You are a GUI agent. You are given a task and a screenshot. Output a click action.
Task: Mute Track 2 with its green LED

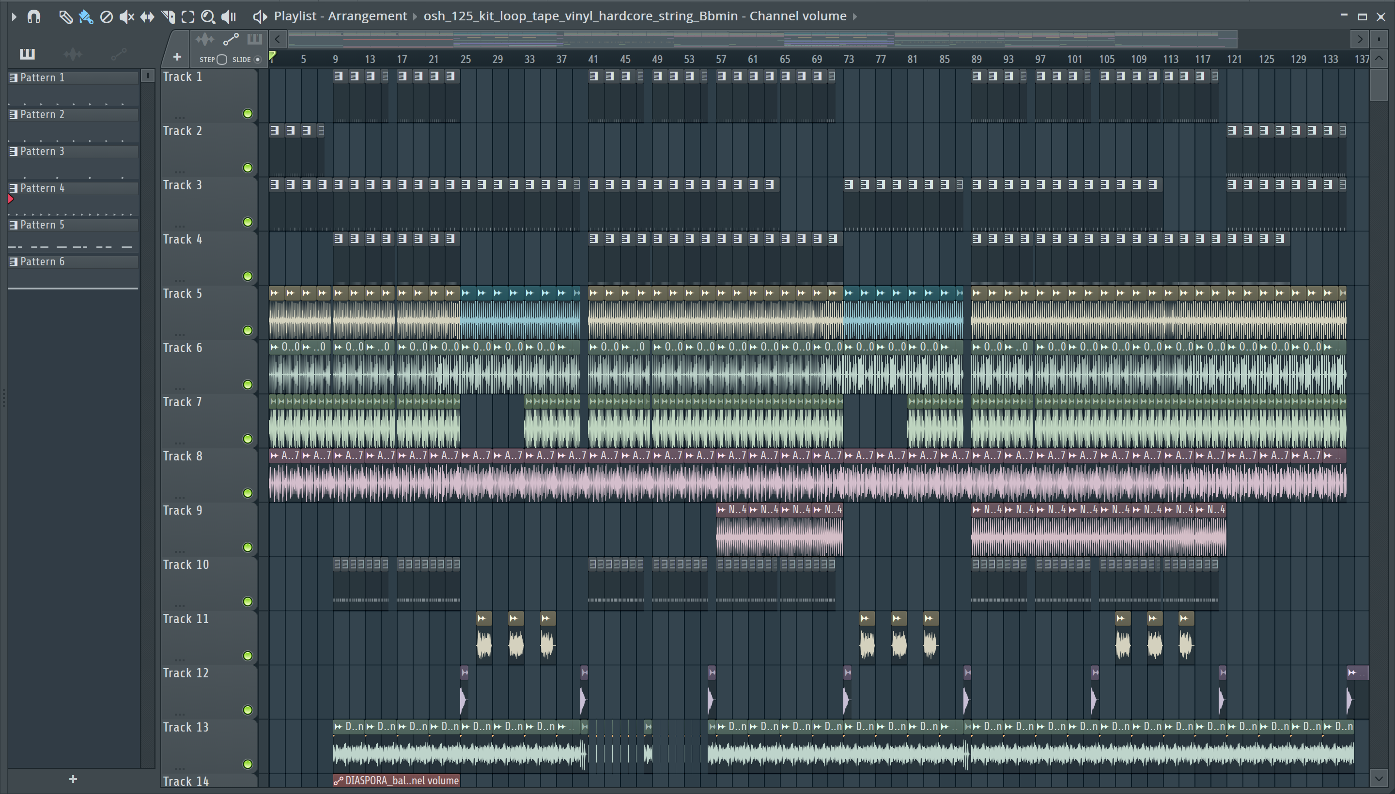(x=248, y=168)
